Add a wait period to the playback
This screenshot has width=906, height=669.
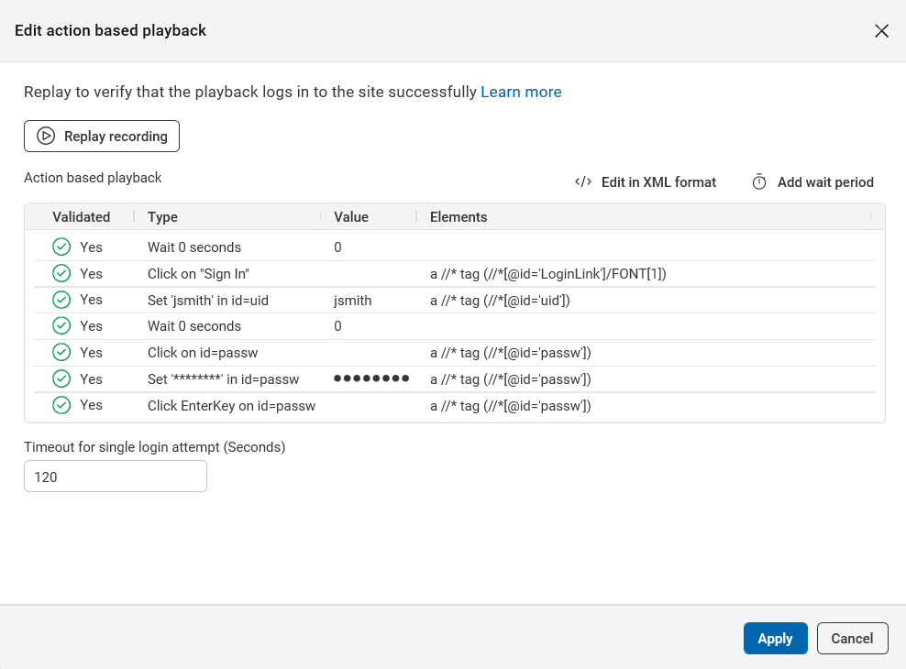823,181
